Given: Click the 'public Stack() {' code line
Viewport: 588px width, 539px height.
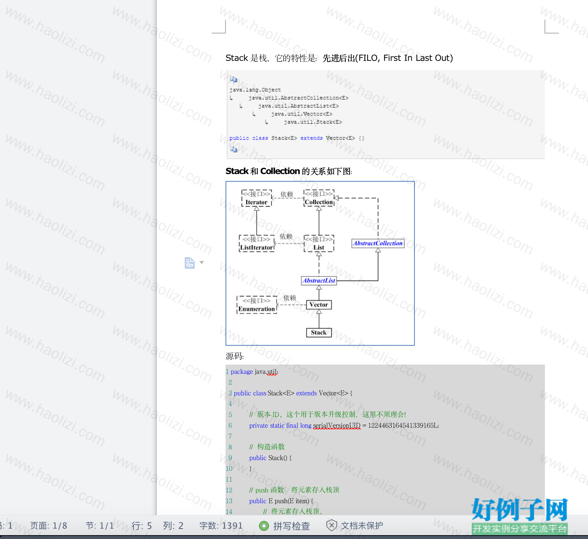Looking at the screenshot, I should coord(271,458).
